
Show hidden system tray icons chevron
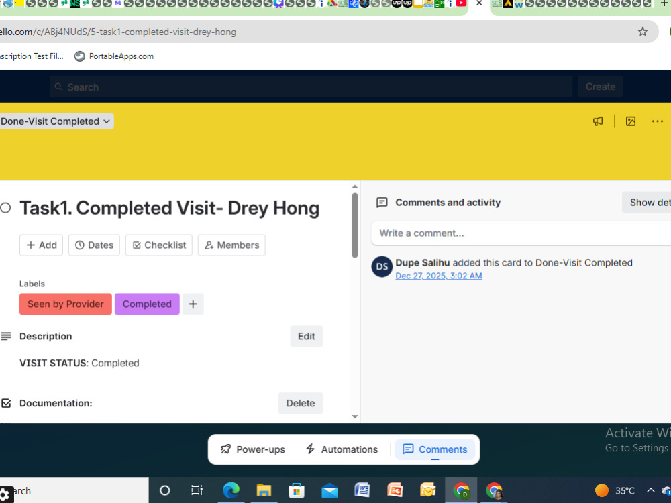click(x=650, y=490)
